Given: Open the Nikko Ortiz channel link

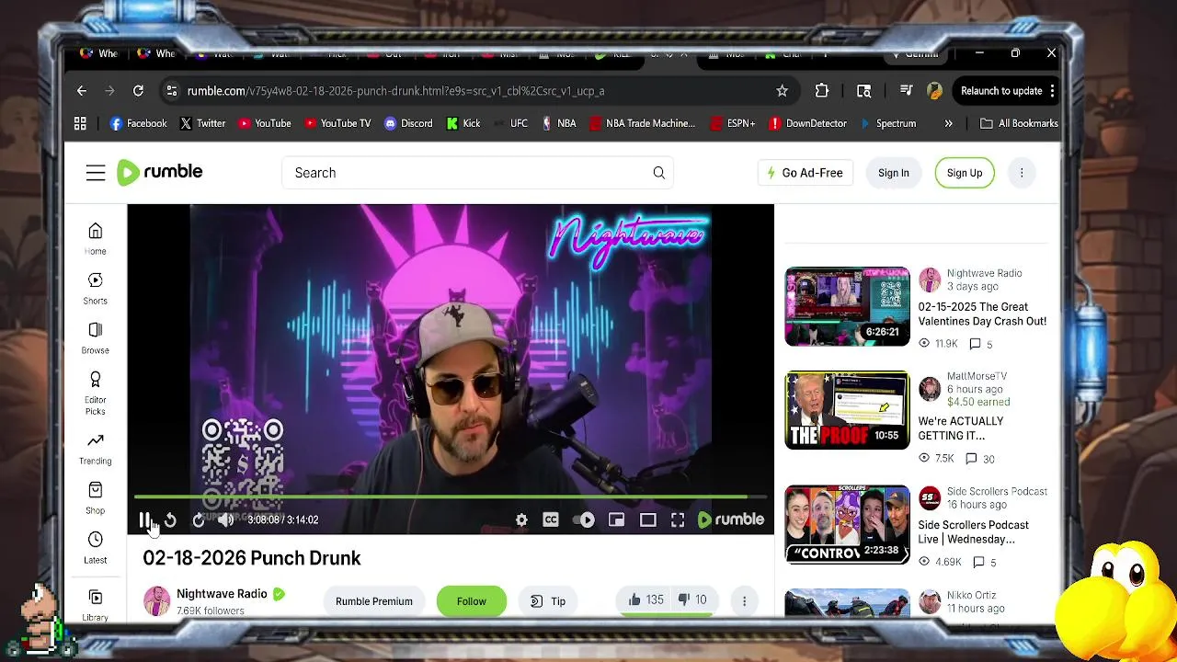Looking at the screenshot, I should coord(972,595).
